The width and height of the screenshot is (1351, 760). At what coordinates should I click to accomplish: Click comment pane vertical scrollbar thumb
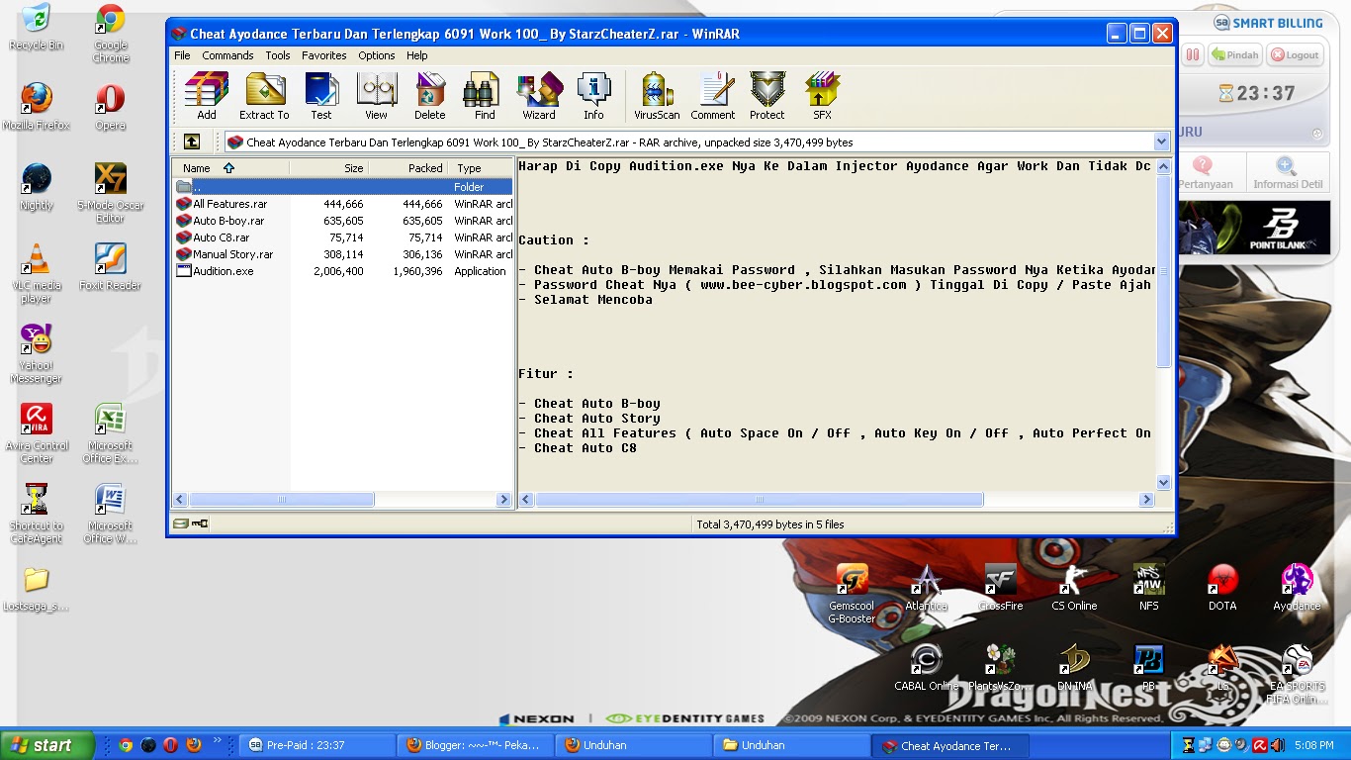1163,271
